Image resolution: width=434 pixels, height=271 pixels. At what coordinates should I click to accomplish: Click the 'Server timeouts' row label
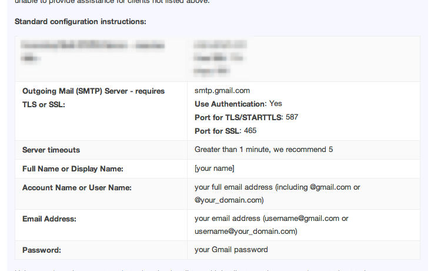pos(51,150)
